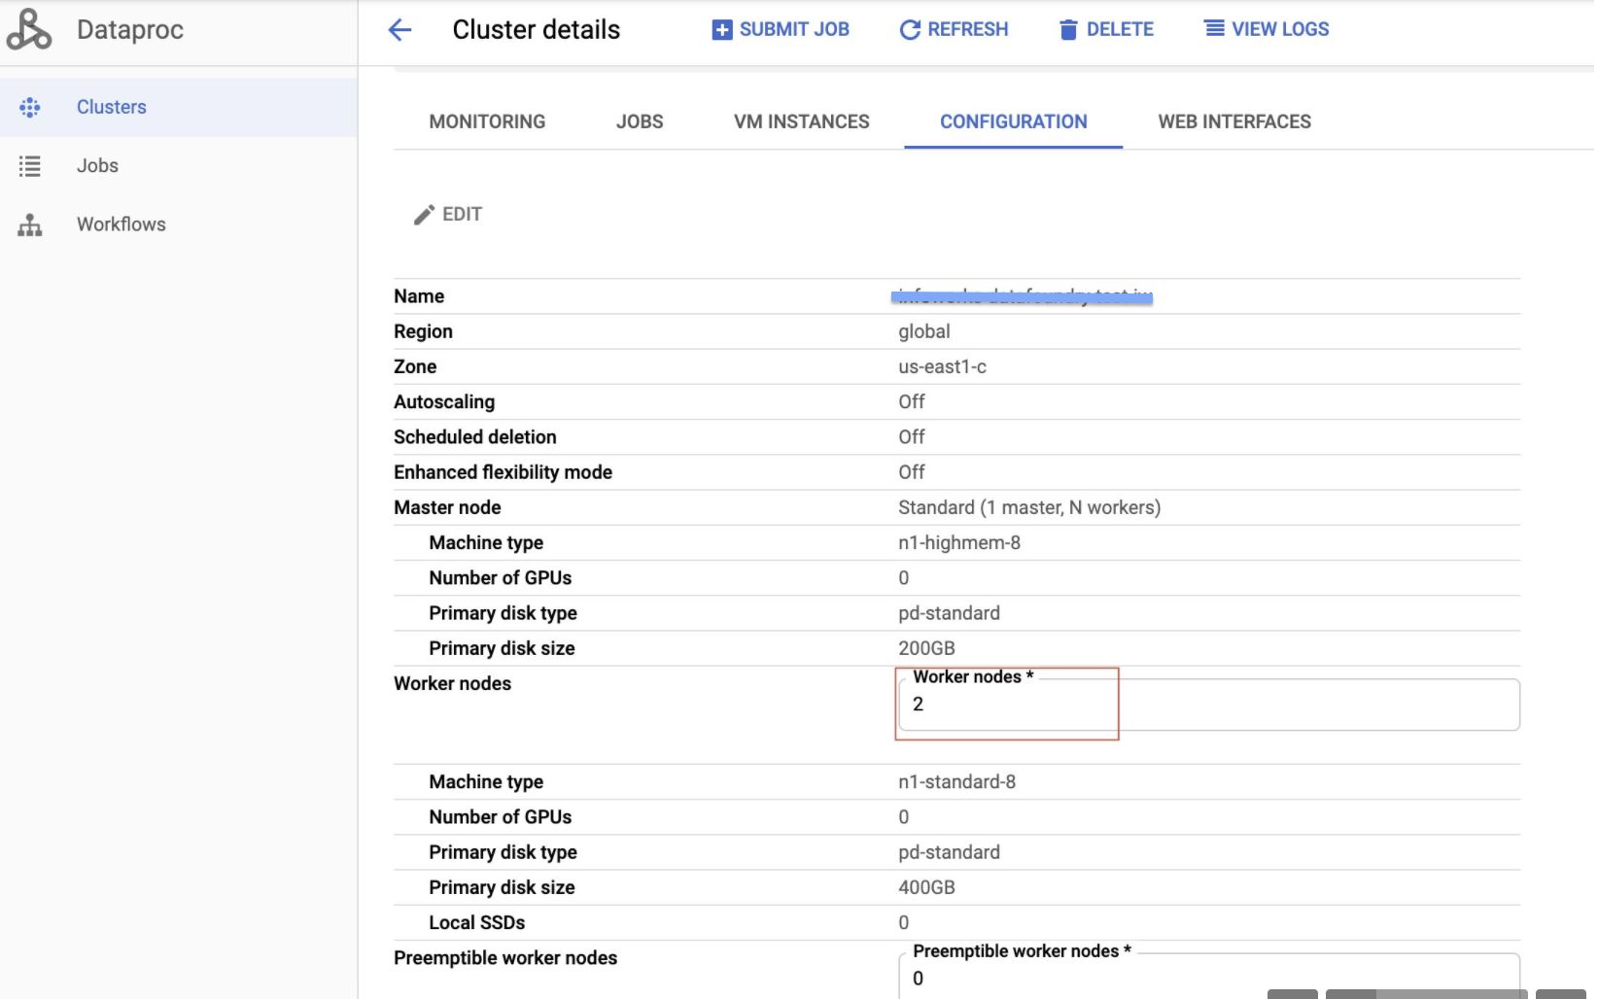Click the Scheduled deletion 'Off' value
This screenshot has height=999, width=1598.
click(x=912, y=436)
